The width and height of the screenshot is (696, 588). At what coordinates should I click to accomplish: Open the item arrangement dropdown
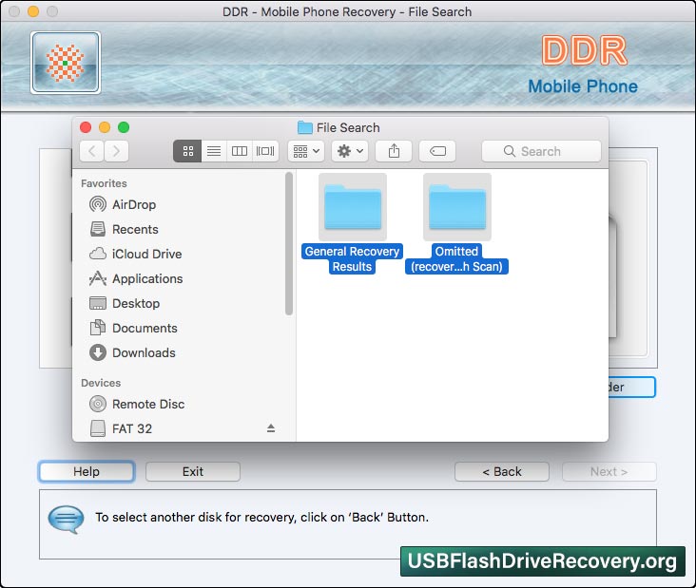(306, 151)
